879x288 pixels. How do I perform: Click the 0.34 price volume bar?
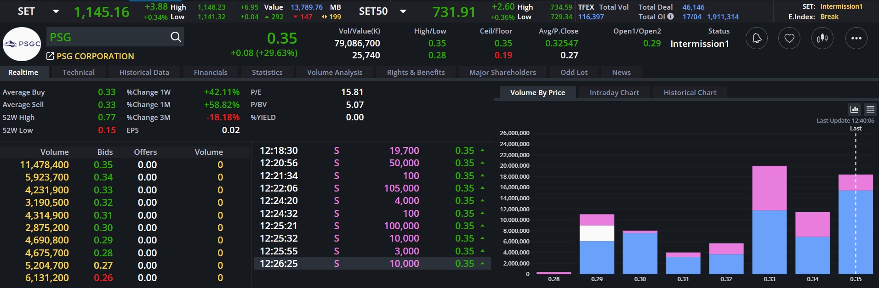812,243
